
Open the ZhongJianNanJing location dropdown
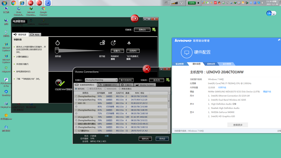[101, 80]
